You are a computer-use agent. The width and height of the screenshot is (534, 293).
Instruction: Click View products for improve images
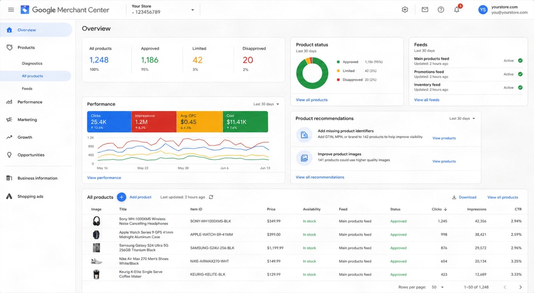(444, 161)
